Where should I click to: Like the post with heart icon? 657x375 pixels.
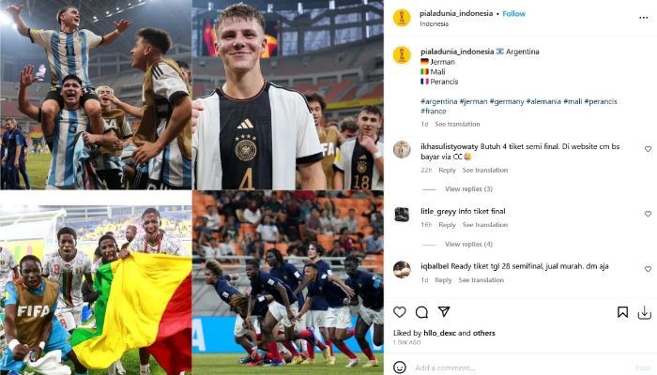pos(399,312)
